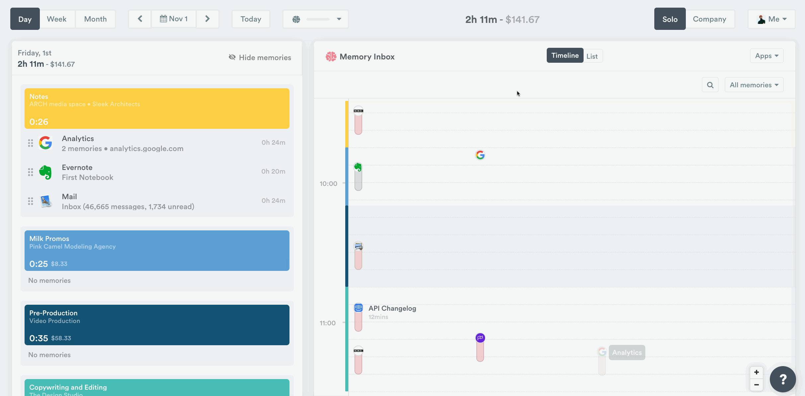Open the Me user dropdown
805x396 pixels.
(771, 19)
